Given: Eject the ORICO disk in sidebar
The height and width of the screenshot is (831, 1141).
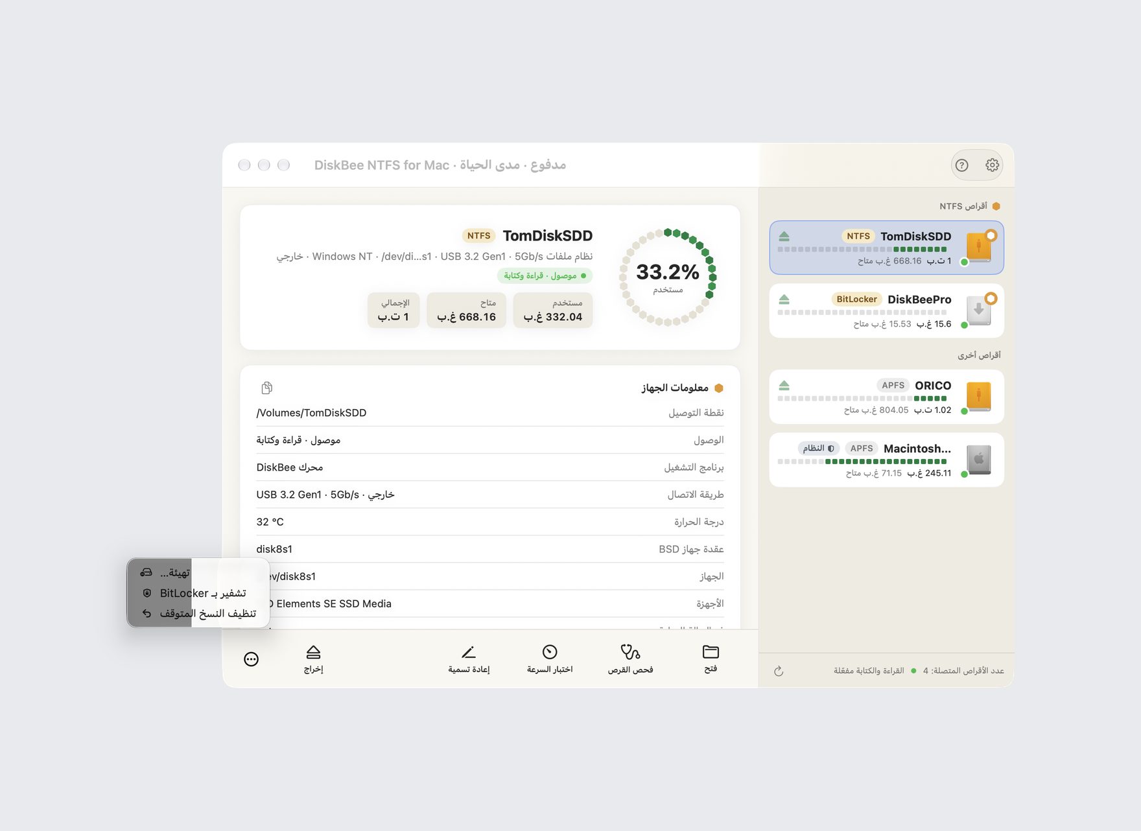Looking at the screenshot, I should pyautogui.click(x=784, y=385).
